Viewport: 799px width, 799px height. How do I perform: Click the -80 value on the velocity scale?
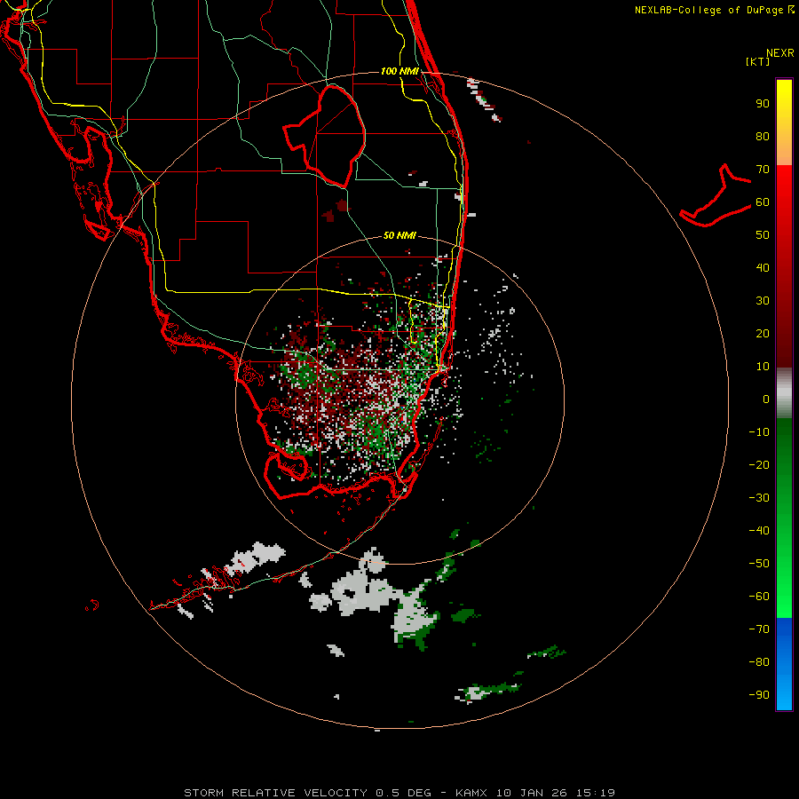point(759,662)
